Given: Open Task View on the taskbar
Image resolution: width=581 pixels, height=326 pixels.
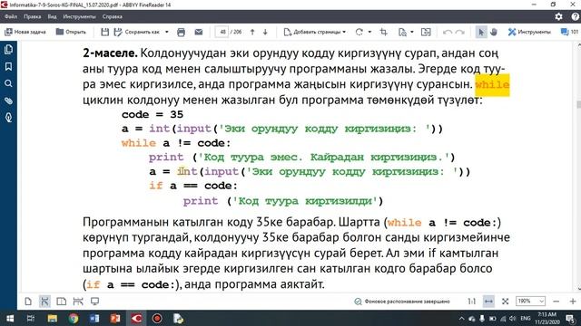Looking at the screenshot, I should click(x=31, y=318).
